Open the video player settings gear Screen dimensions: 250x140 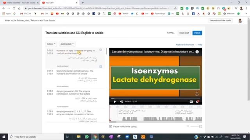click(x=197, y=101)
